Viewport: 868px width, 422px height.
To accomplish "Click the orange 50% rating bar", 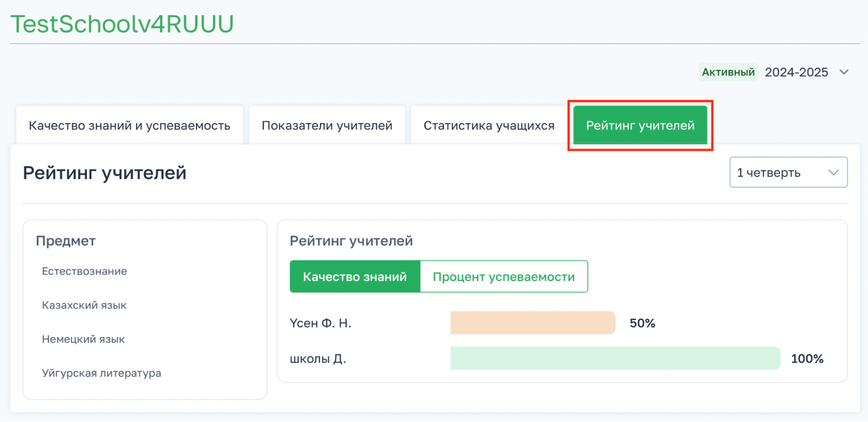I will 533,323.
